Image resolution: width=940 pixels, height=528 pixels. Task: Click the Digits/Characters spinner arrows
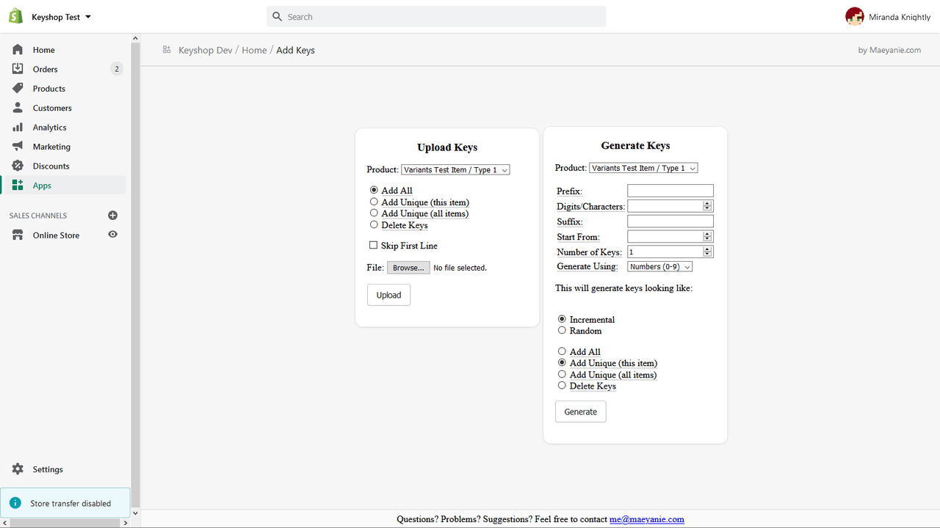click(708, 206)
